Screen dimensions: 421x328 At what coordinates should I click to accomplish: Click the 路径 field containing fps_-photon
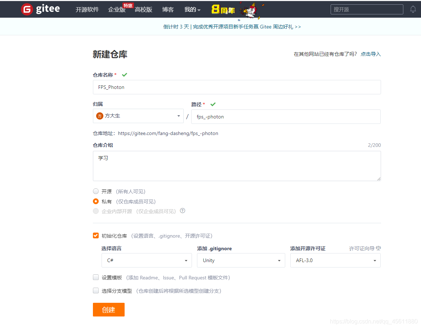coord(286,117)
